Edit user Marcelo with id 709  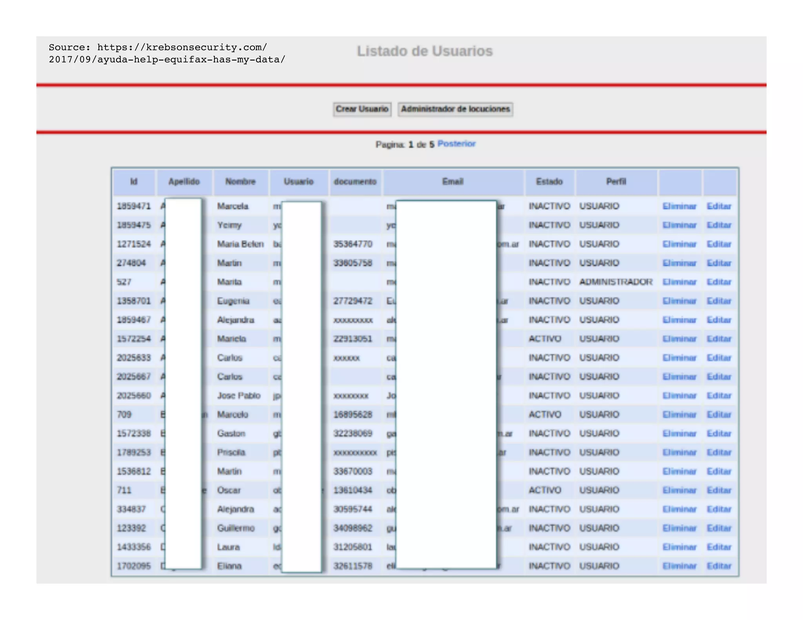tap(719, 415)
